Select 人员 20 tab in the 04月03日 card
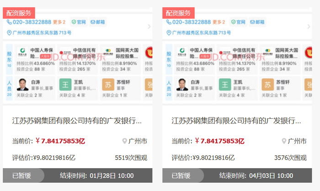This screenshot has height=191, width=320. [169, 88]
